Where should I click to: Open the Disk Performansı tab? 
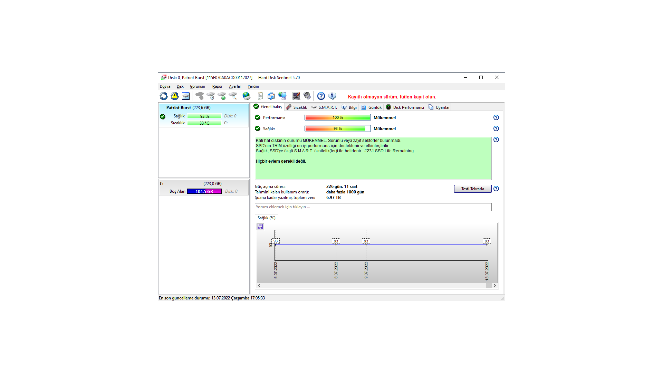tap(405, 107)
